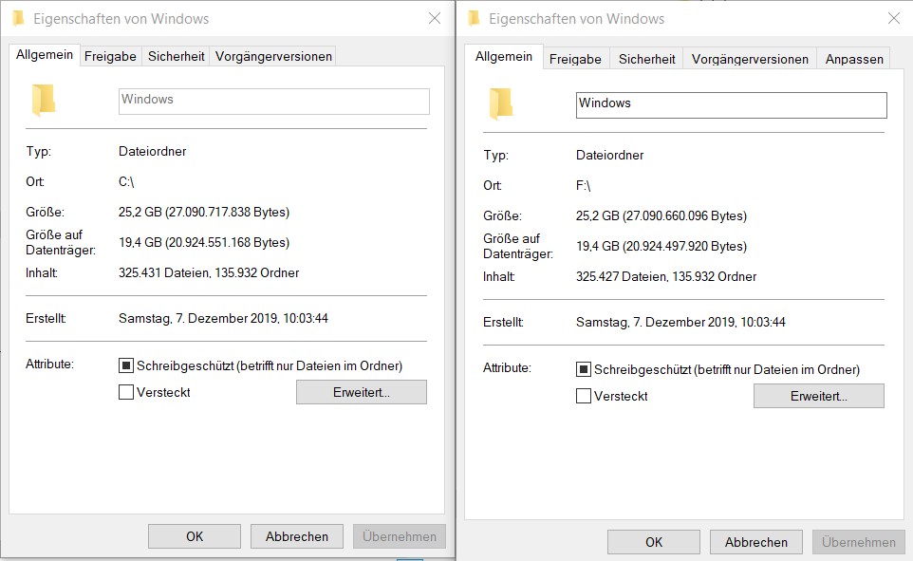Select Allgemein tab in the left (C:\) dialog
The height and width of the screenshot is (561, 913).
45,55
